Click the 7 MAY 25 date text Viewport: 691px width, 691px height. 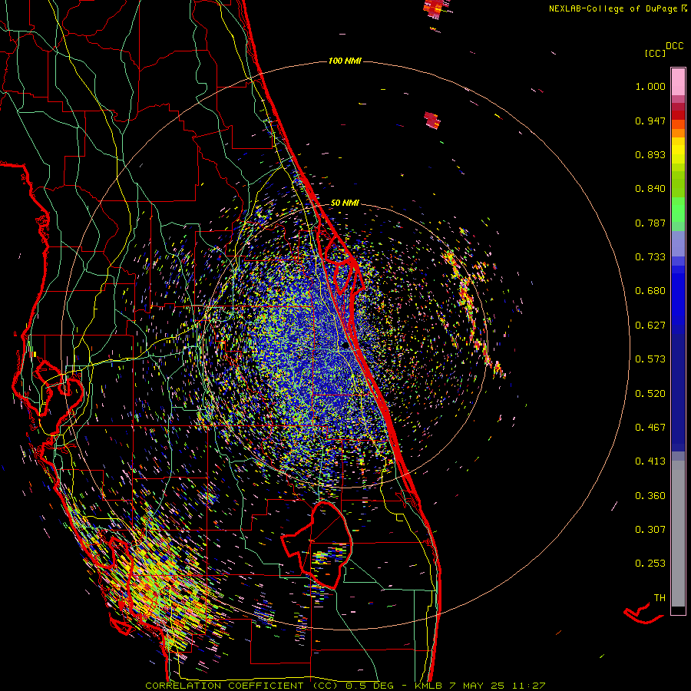(478, 686)
